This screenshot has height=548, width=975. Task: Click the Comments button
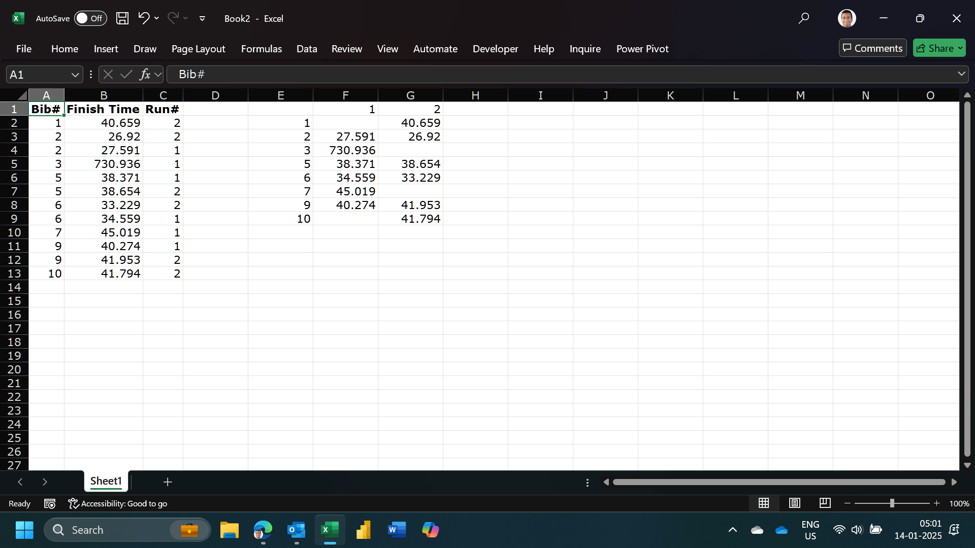tap(872, 48)
